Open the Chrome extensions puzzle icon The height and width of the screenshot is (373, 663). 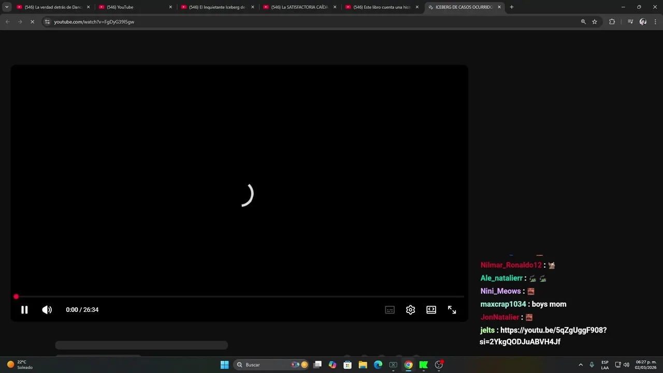[x=612, y=22]
